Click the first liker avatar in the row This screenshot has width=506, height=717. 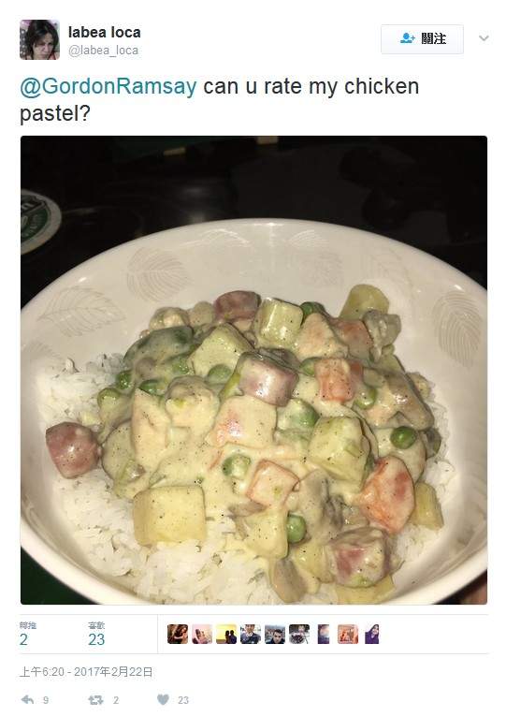pos(178,635)
